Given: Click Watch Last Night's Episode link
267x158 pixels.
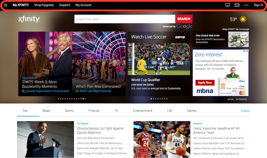Looking at the screenshot, I should tap(95, 91).
